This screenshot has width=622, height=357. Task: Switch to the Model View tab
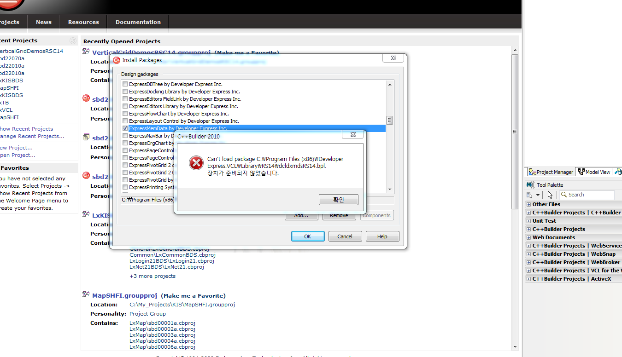click(594, 172)
